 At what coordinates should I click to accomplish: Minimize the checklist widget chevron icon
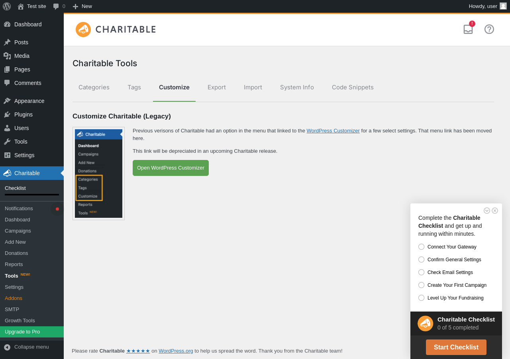tap(487, 211)
